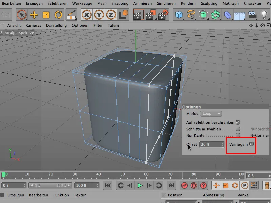Click the end frame 100 B field
Screen dimensions: 271x203
tap(87, 185)
